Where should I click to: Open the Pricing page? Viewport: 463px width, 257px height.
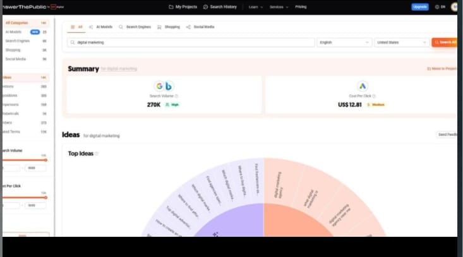(301, 7)
